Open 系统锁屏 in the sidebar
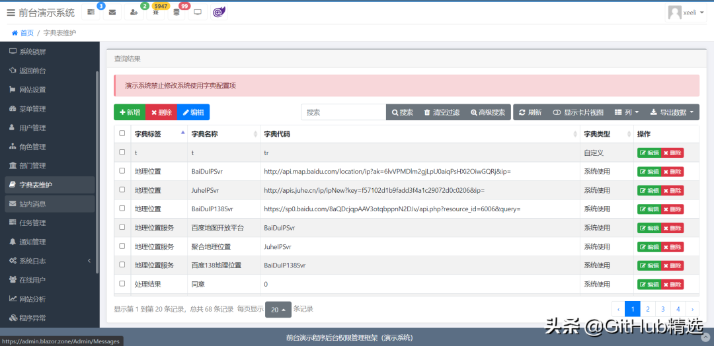The image size is (714, 346). tap(50, 52)
